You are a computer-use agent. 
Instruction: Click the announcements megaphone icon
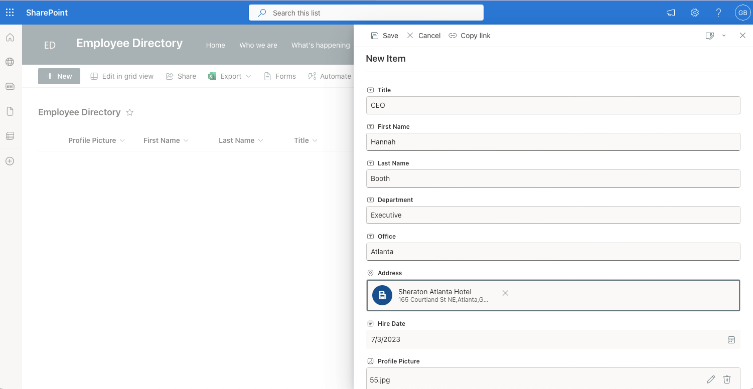pyautogui.click(x=671, y=13)
